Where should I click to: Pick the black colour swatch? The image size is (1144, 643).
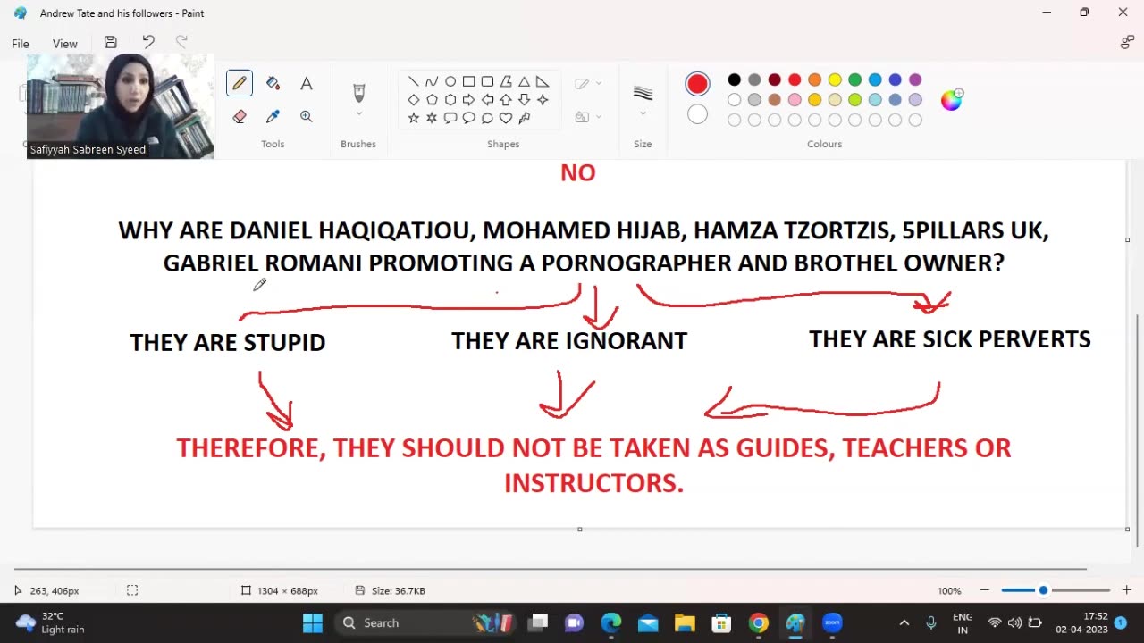[734, 80]
